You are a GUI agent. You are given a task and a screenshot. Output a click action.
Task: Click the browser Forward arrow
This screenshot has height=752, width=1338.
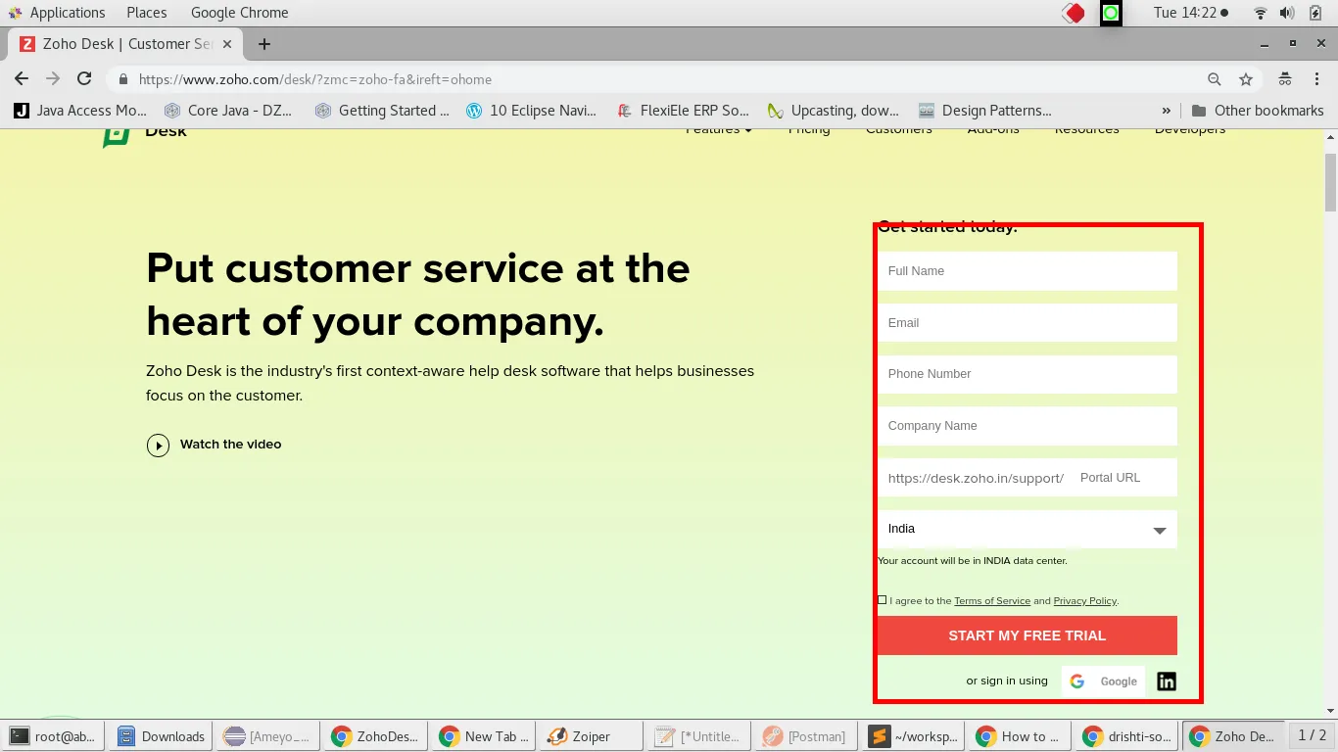pos(53,79)
